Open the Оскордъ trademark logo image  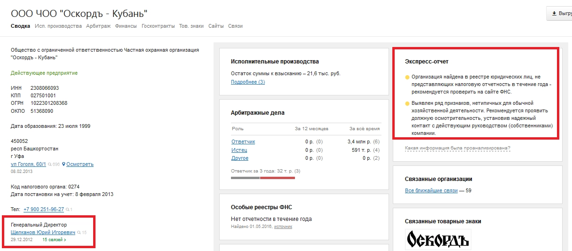pyautogui.click(x=438, y=240)
